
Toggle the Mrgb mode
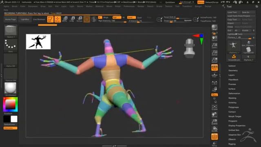pos(106,17)
